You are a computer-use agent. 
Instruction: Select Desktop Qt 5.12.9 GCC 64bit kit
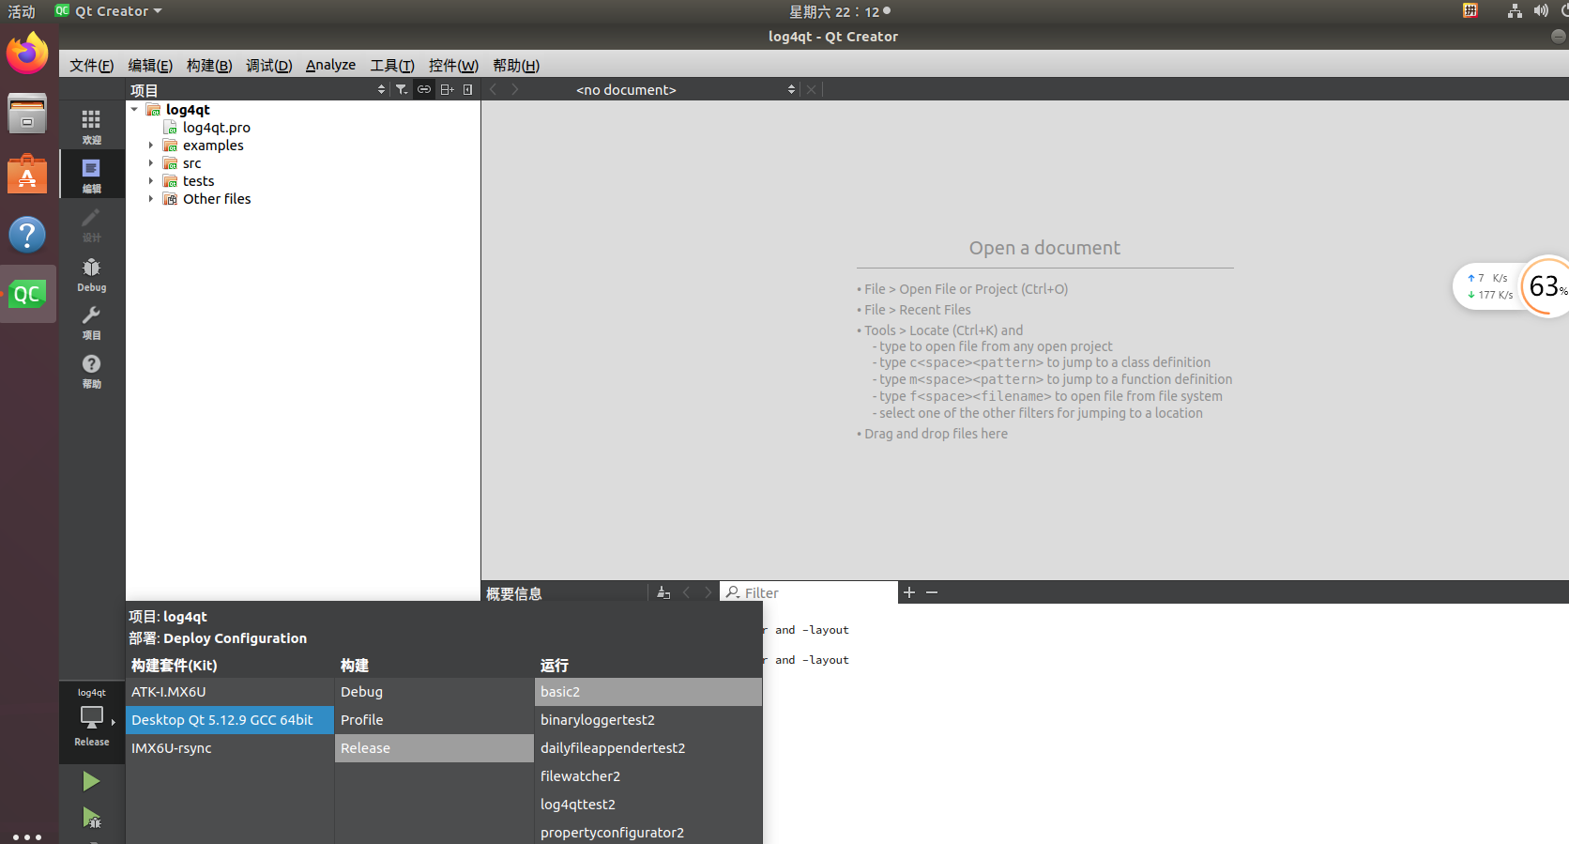(230, 720)
